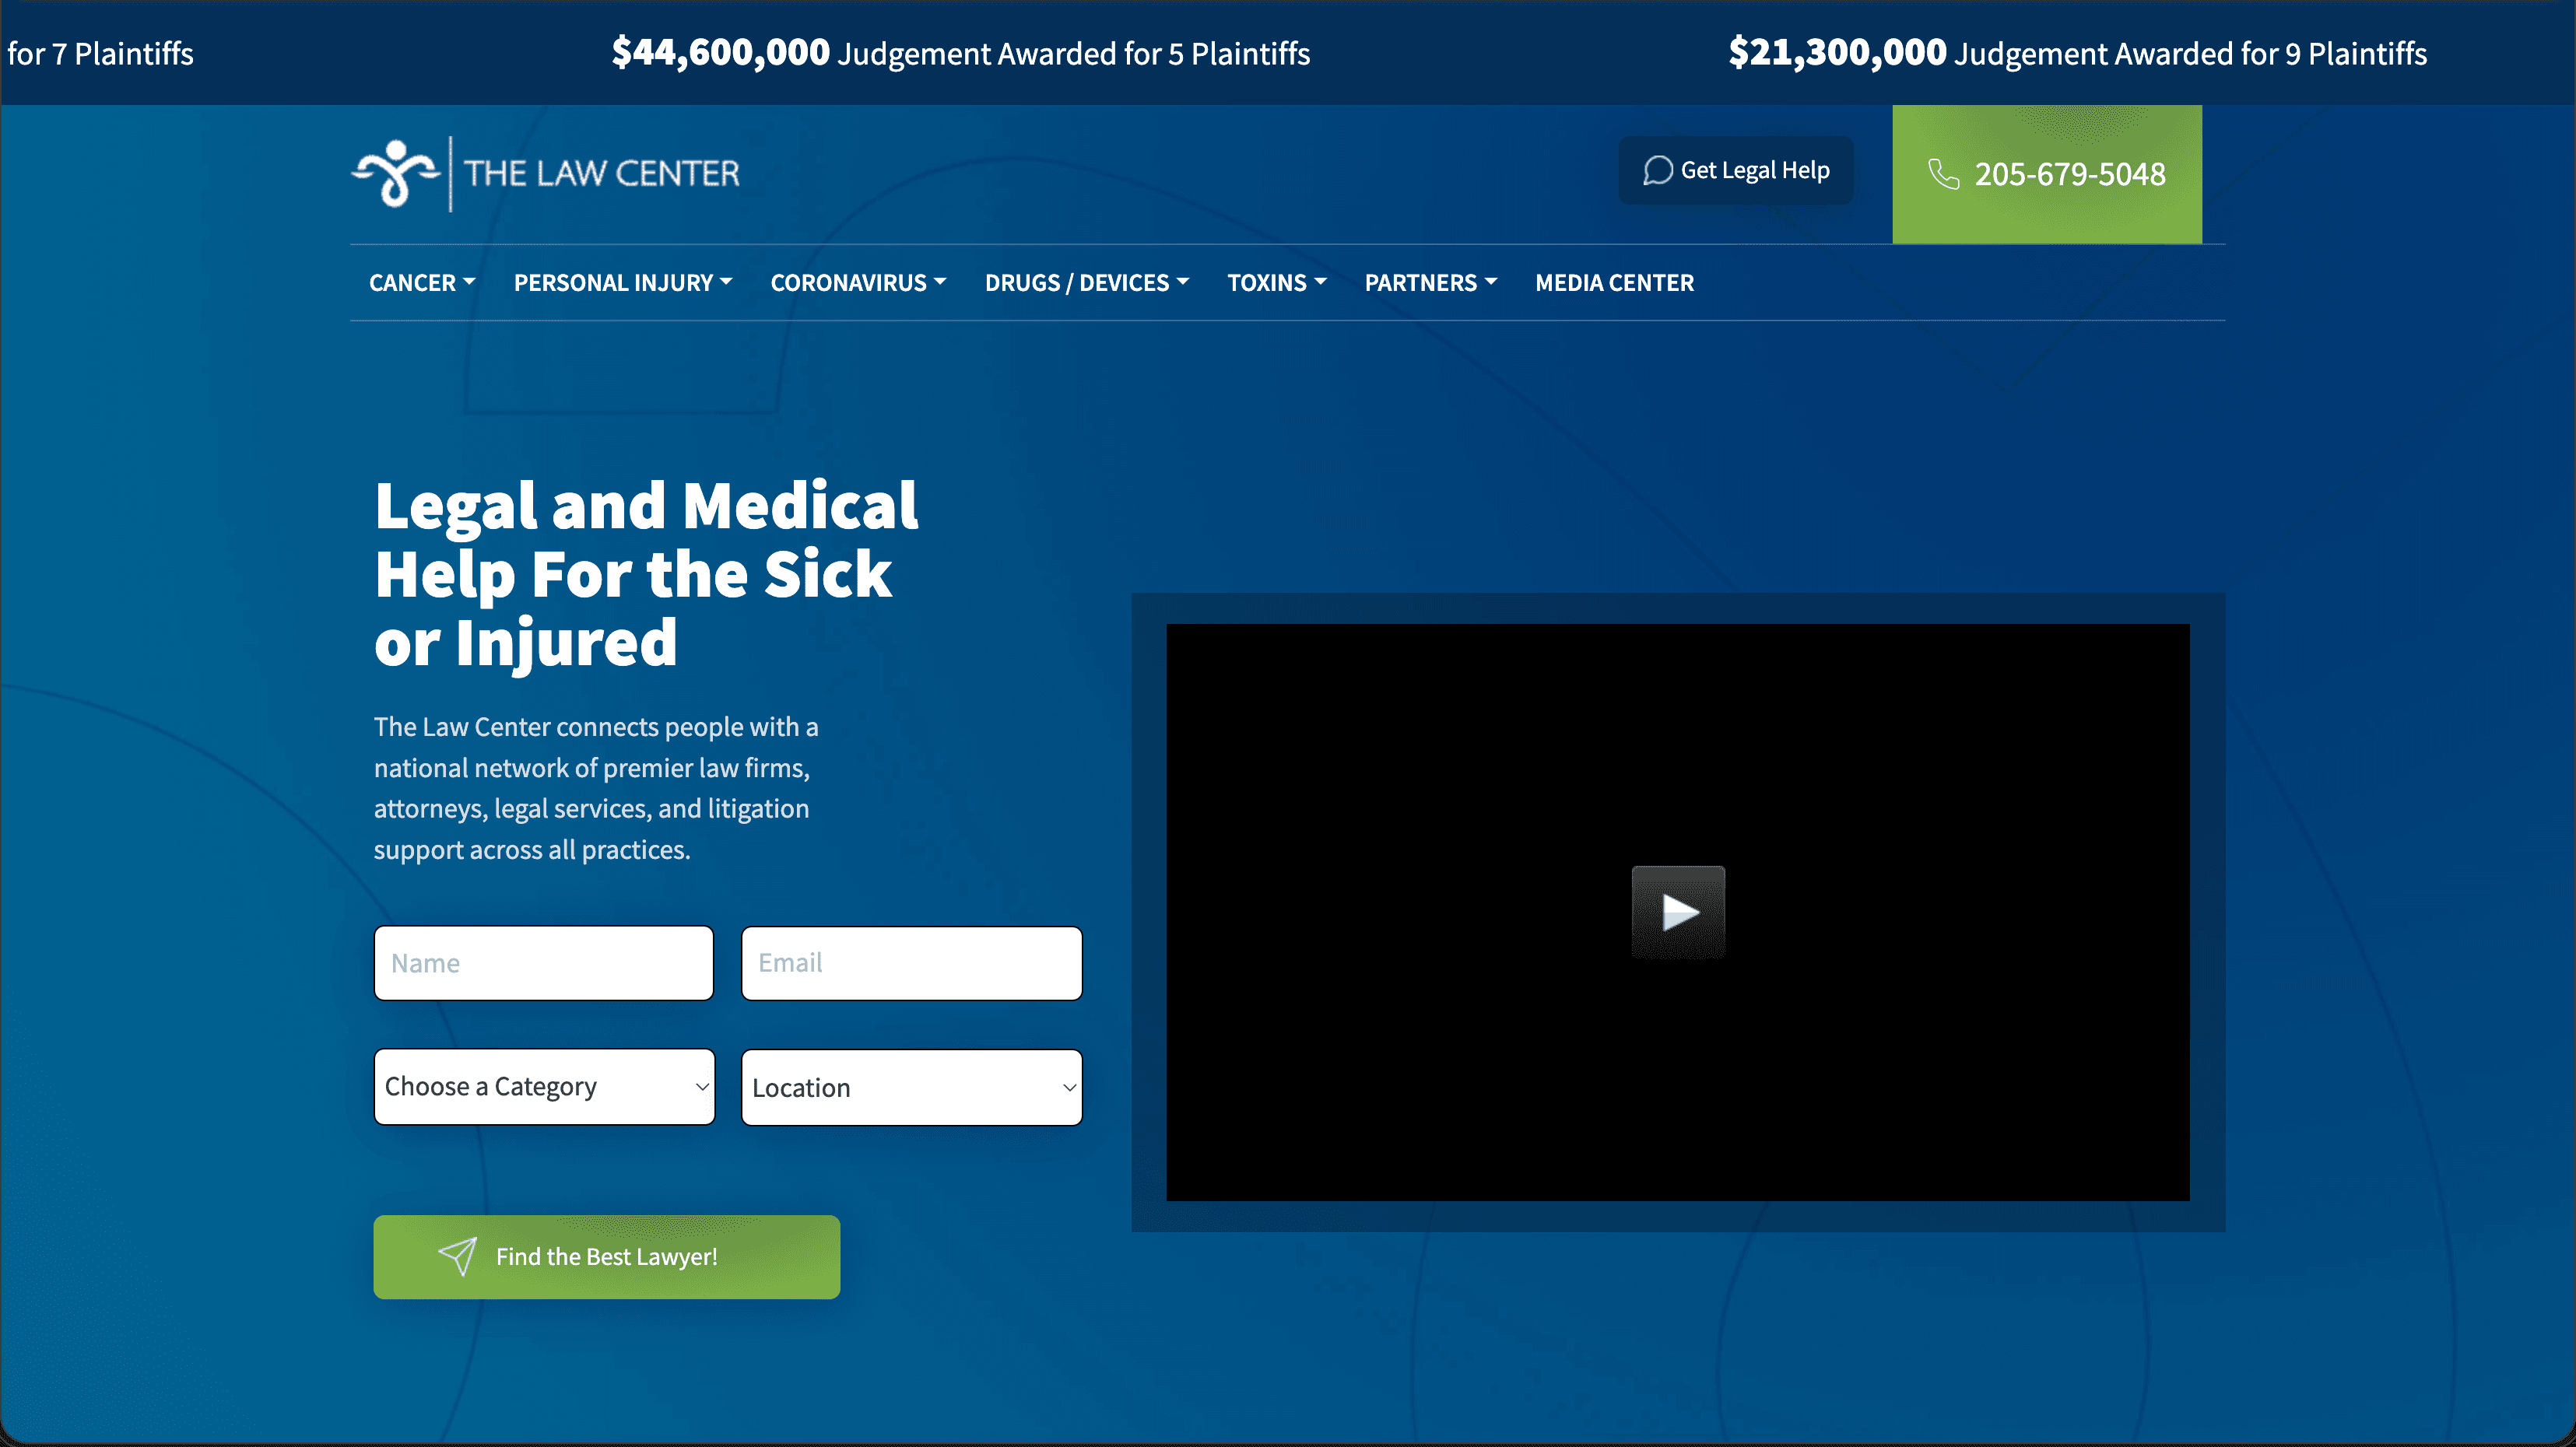
Task: Click the Get Legal Help button
Action: (x=1736, y=171)
